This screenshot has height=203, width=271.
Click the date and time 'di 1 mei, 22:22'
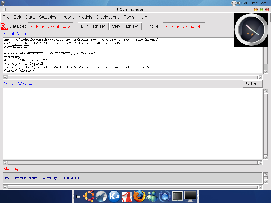tap(257, 3)
